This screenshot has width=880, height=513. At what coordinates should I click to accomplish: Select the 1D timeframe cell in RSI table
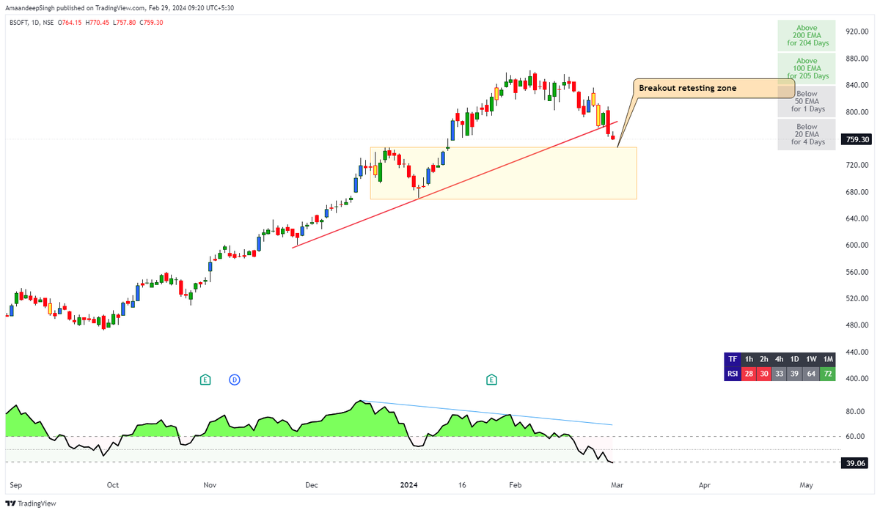coord(795,359)
